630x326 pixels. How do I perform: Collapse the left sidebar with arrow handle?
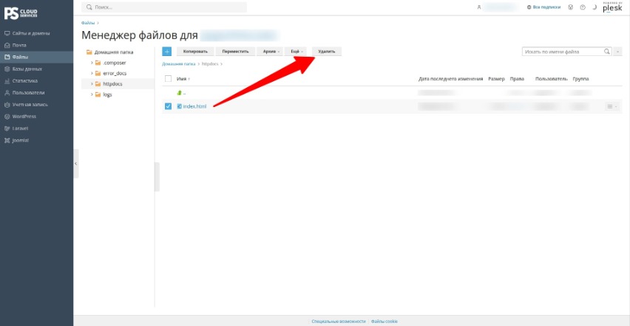pyautogui.click(x=76, y=164)
